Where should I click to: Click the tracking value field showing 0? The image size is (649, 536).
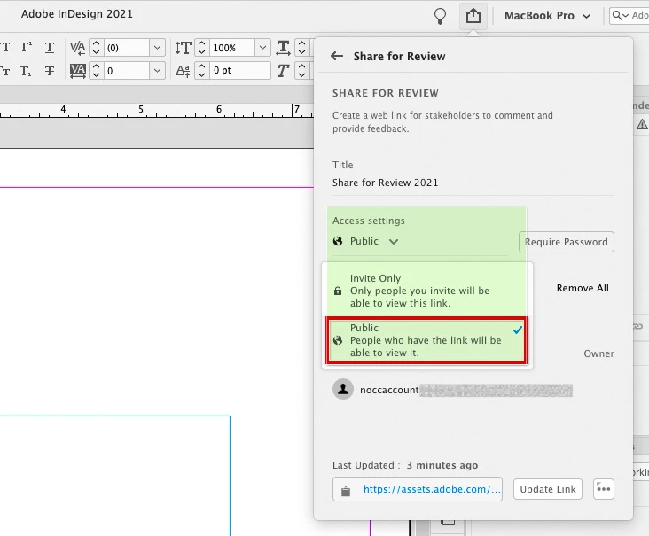point(126,71)
